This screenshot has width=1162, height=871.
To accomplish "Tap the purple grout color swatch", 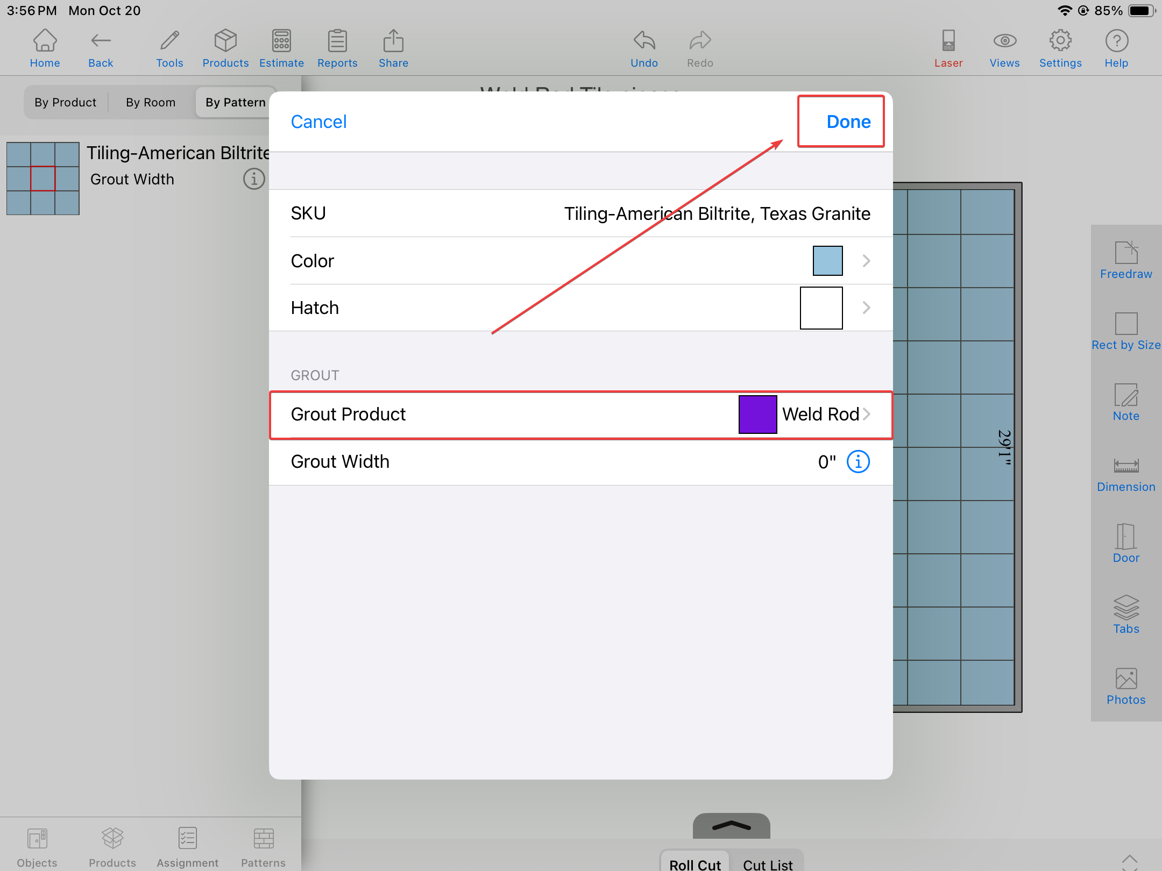I will [x=757, y=415].
